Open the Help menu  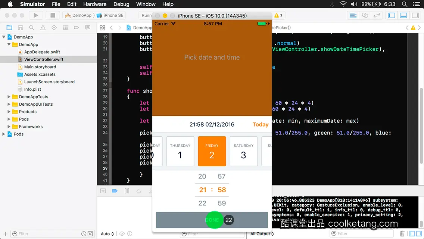(168, 4)
